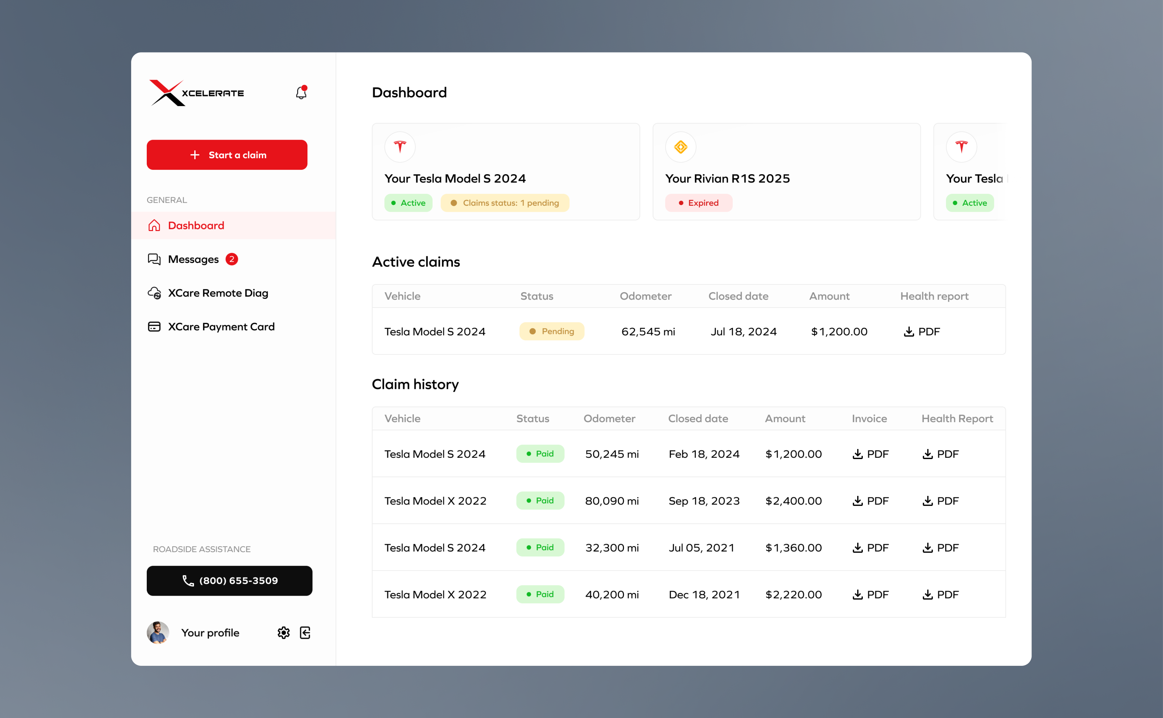Call roadside assistance (800) 655-3509
The image size is (1163, 718).
tap(230, 581)
